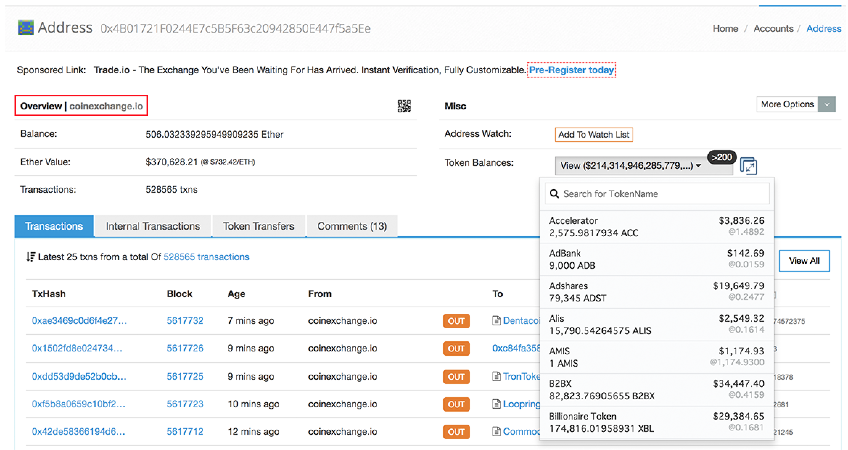Click the View All button
848x450 pixels.
(x=804, y=261)
